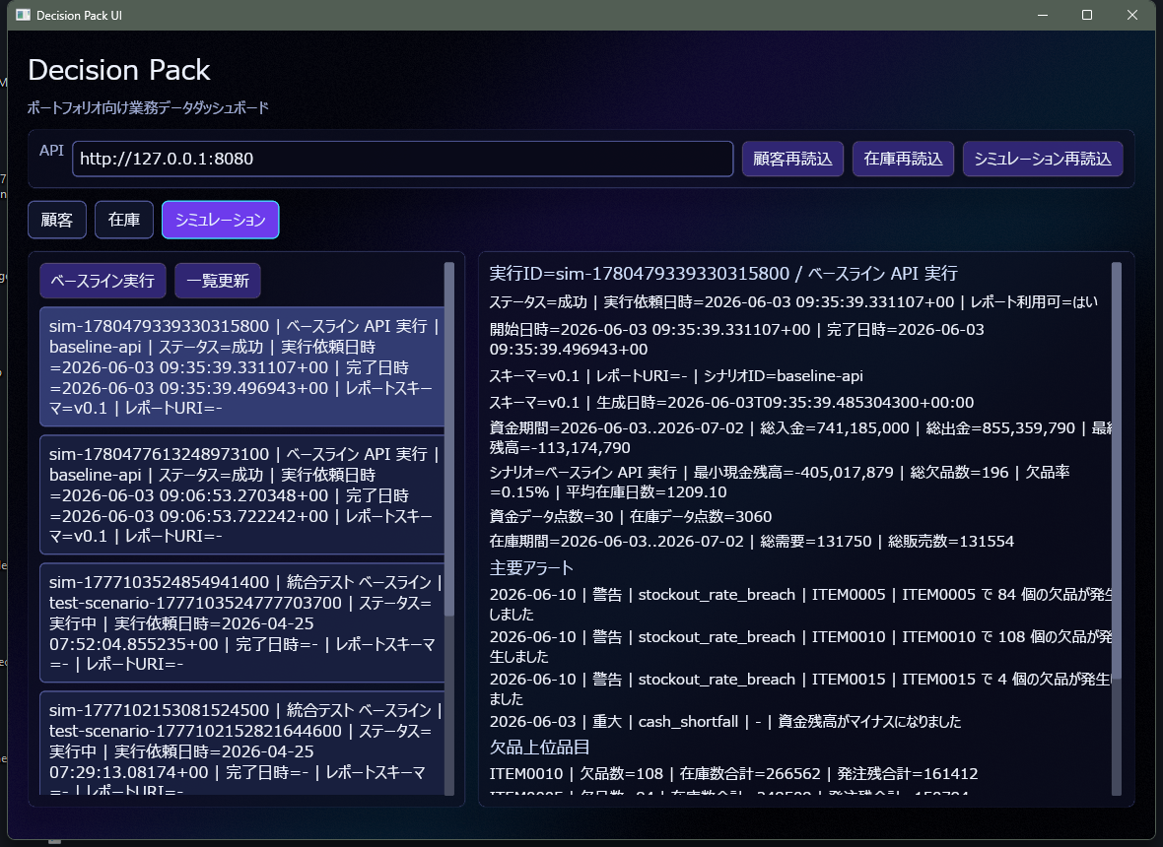Click the 在庫期間 総需要=131750 line
Viewport: 1163px width, 847px height.
click(x=751, y=541)
